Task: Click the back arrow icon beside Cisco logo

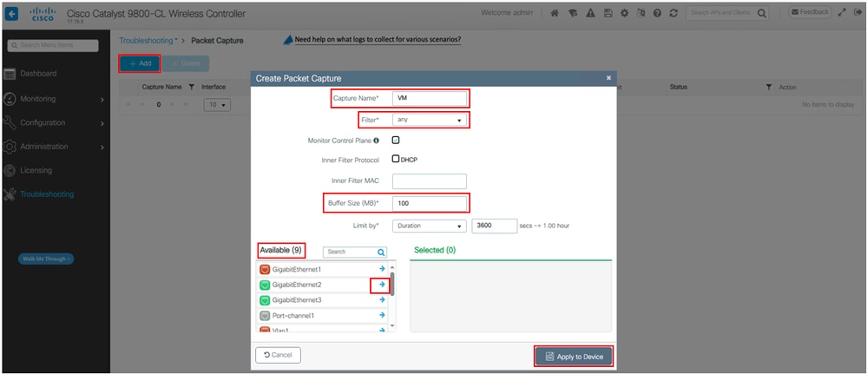Action: click(x=11, y=14)
